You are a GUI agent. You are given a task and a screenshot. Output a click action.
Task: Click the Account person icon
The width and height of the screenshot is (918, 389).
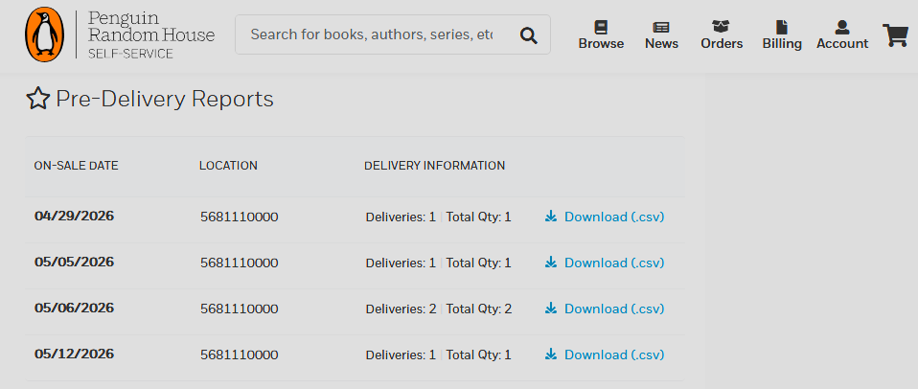842,27
